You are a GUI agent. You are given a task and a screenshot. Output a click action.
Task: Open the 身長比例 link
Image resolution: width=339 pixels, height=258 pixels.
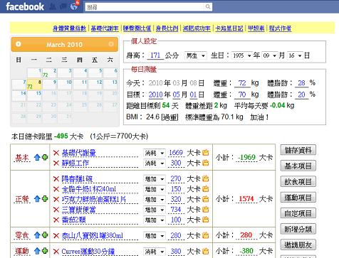167,28
